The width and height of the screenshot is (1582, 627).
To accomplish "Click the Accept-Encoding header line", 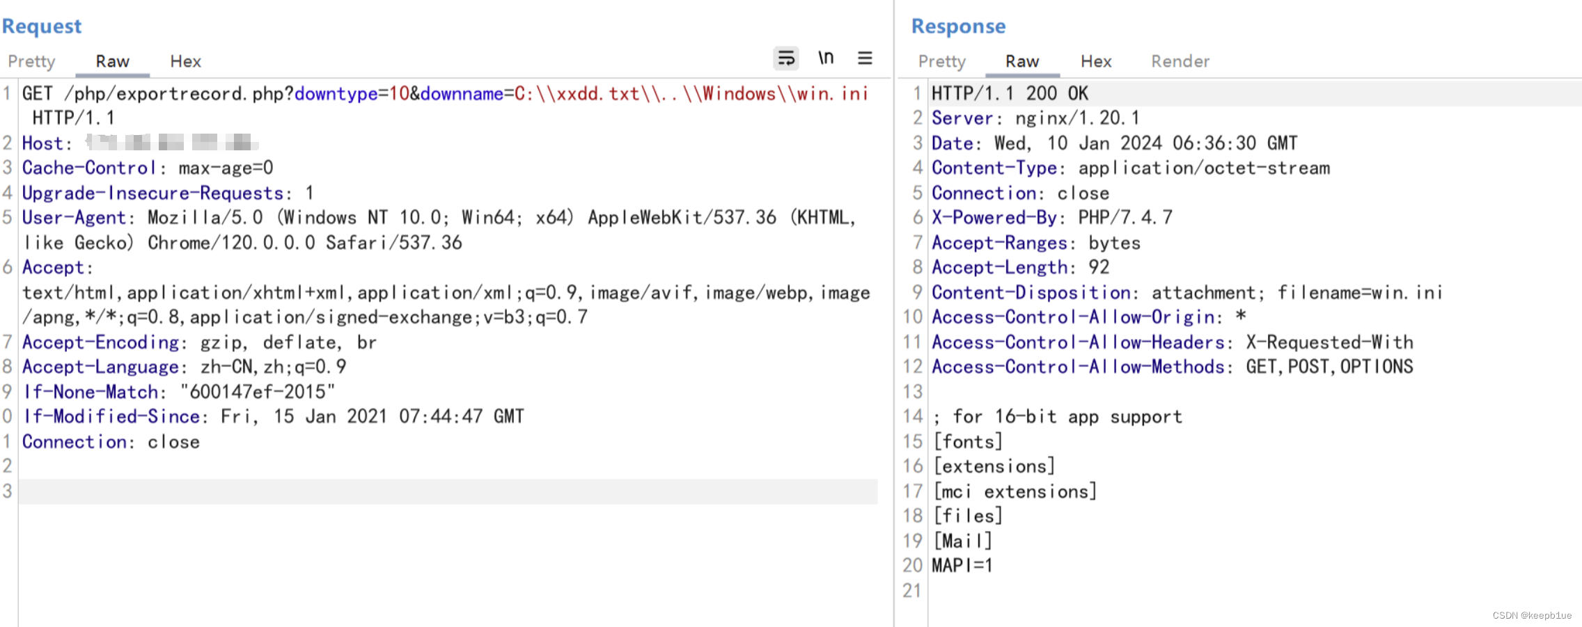I will (198, 342).
